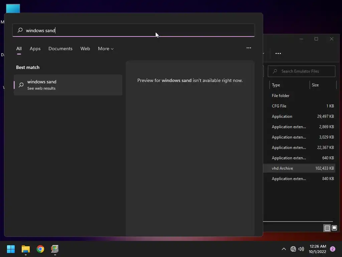Focus the Search Emulator Files box
This screenshot has height=257, width=342.
[302, 71]
